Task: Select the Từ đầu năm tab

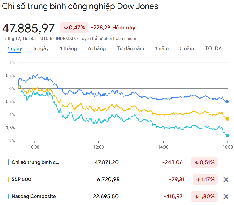Action: tap(130, 48)
